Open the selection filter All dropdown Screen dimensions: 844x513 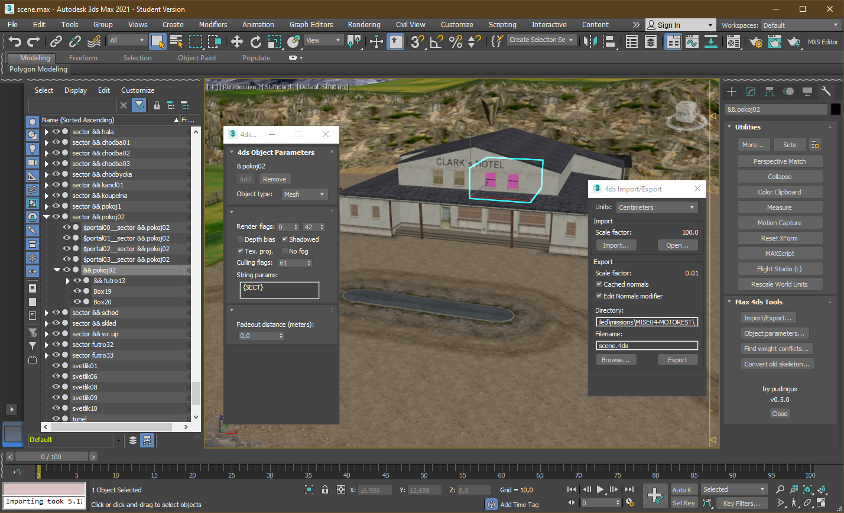pos(127,40)
